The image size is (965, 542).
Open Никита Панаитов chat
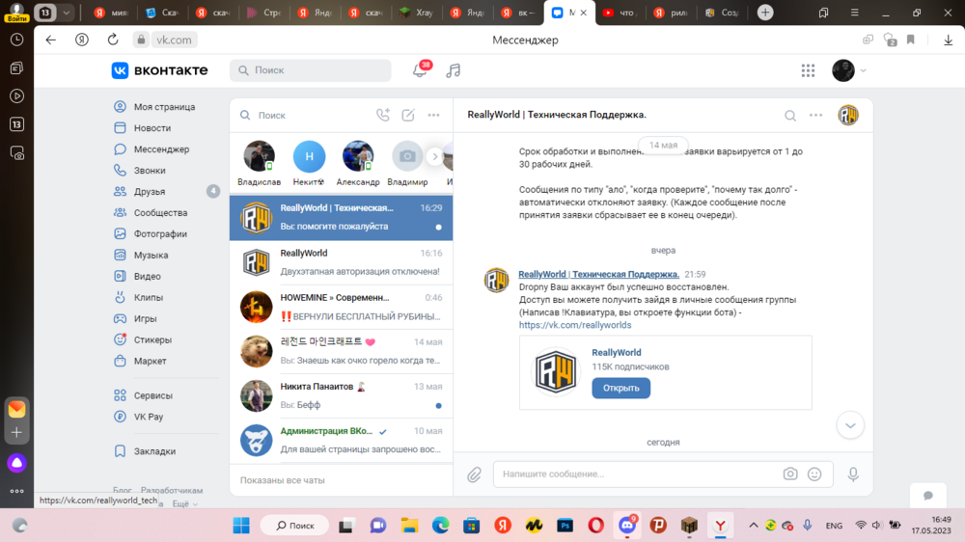(x=341, y=395)
